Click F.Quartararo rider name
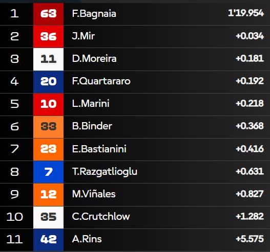 [x=101, y=81]
